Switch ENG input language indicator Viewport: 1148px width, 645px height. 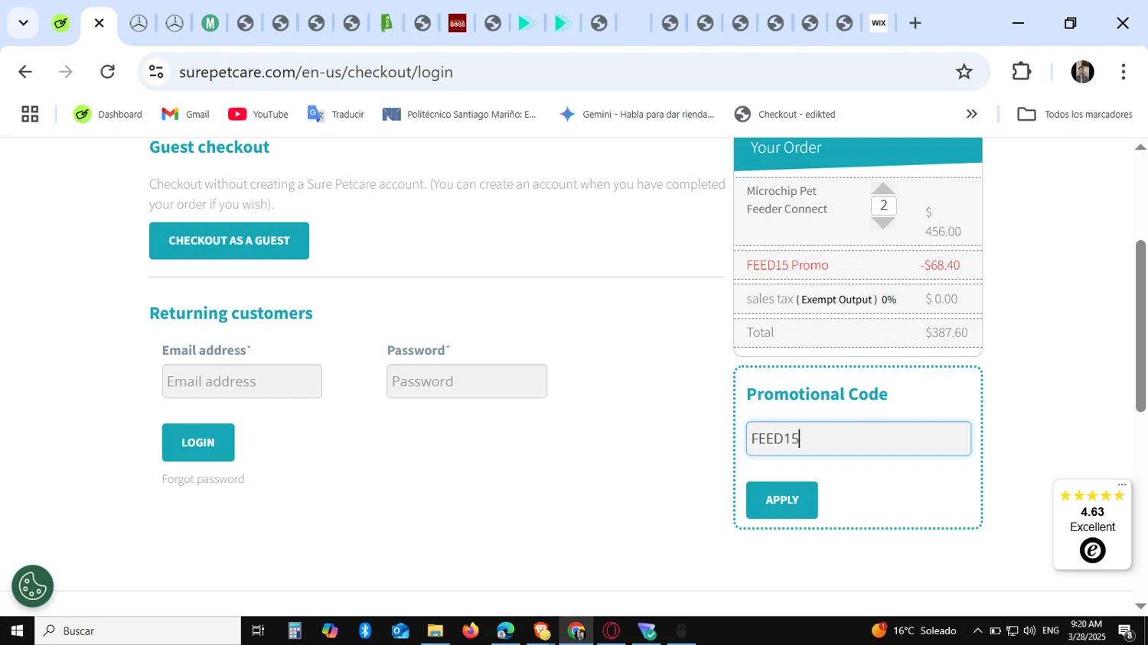pos(1051,630)
